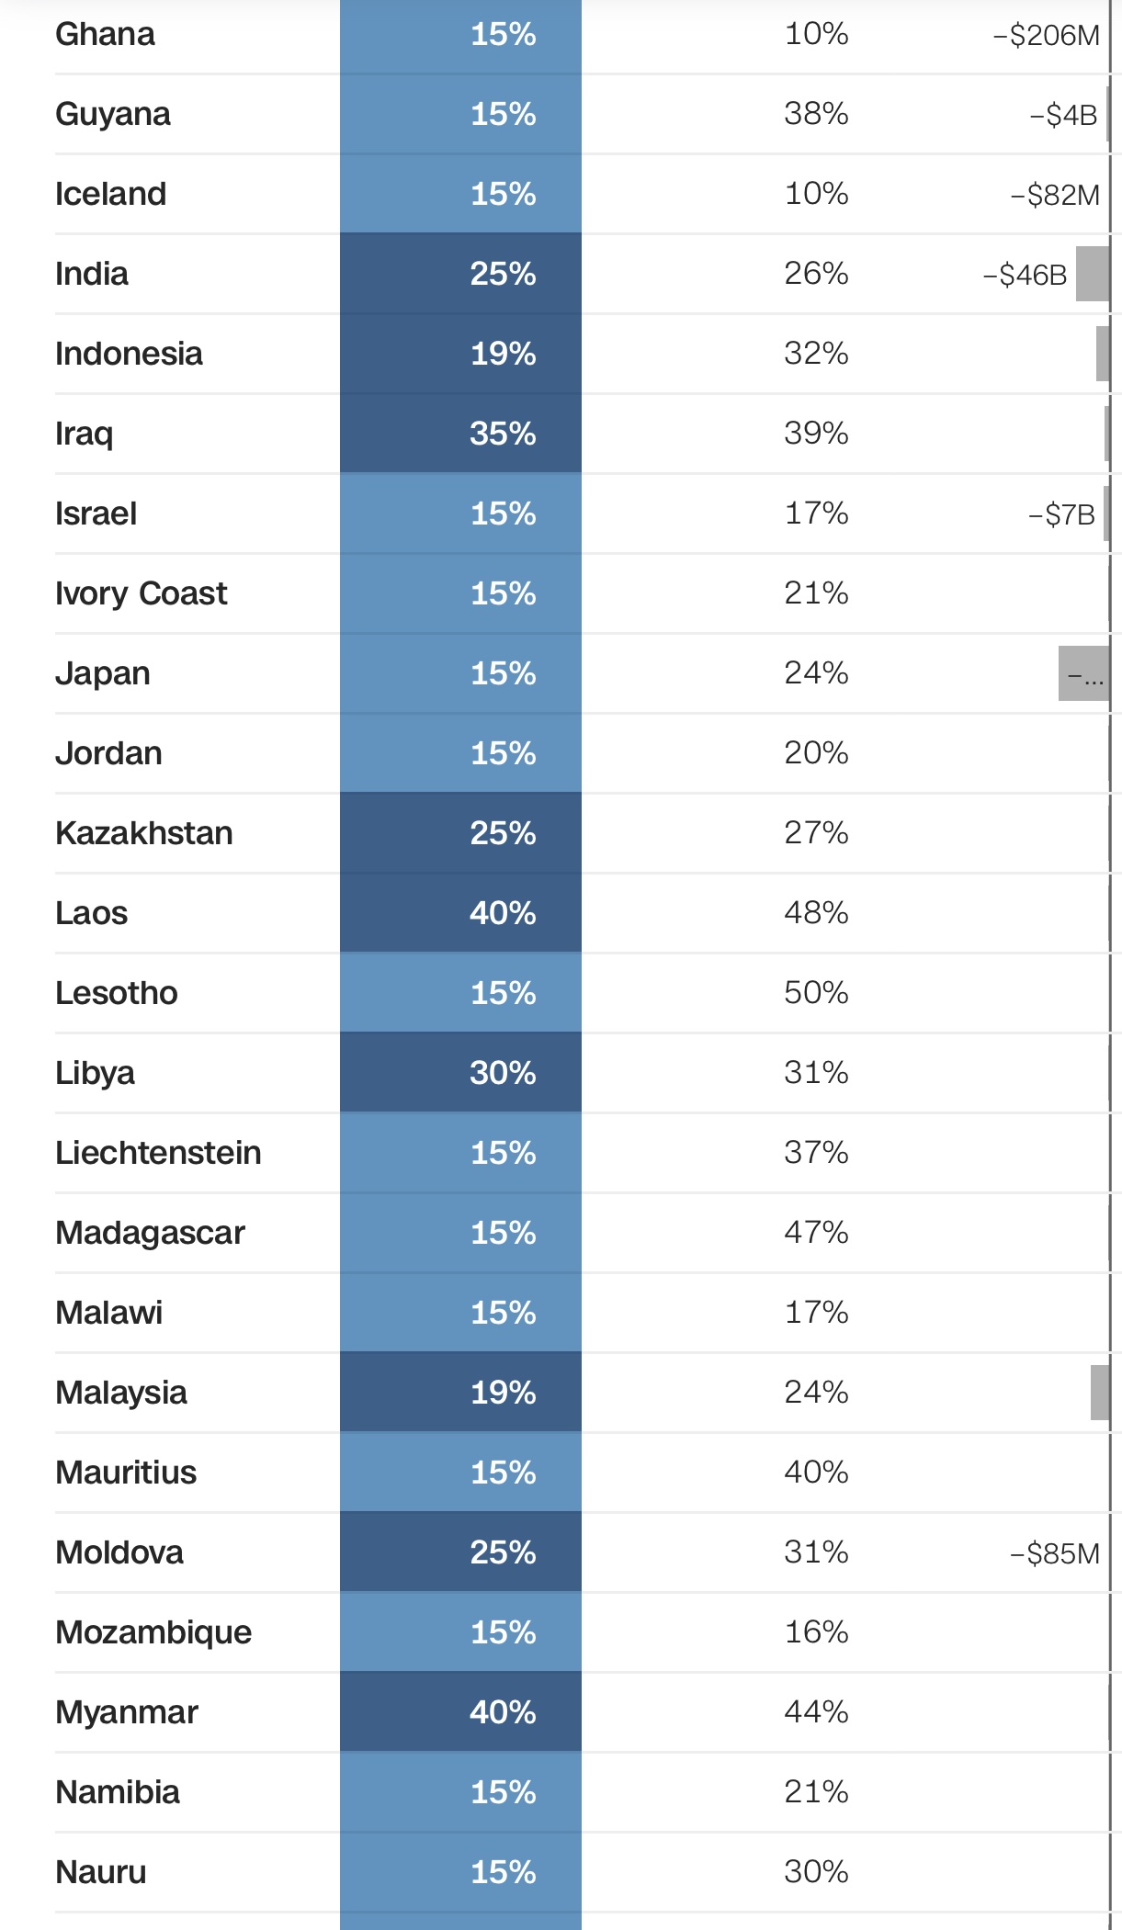Select the India row label
The width and height of the screenshot is (1122, 1930).
[92, 274]
